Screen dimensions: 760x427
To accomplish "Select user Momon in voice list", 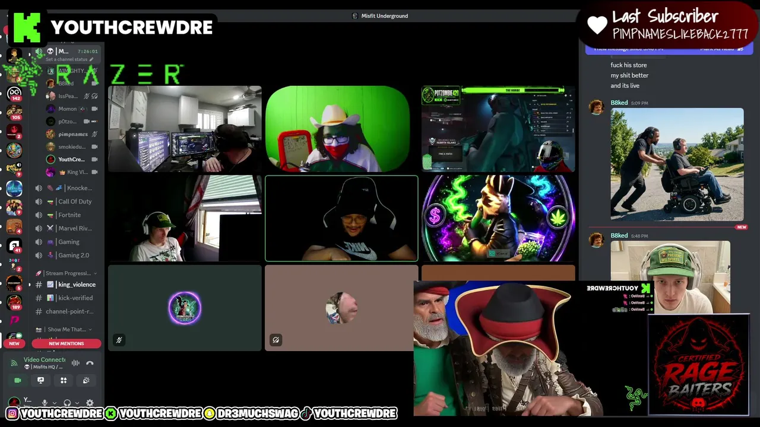I will point(72,109).
